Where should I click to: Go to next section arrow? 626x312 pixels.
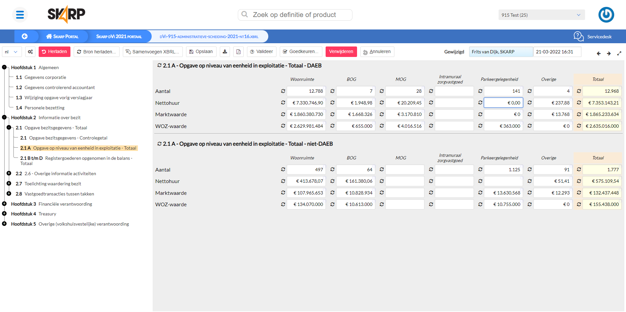click(x=609, y=53)
